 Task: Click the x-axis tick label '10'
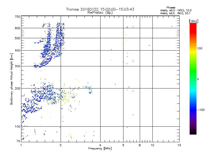[x=152, y=145]
